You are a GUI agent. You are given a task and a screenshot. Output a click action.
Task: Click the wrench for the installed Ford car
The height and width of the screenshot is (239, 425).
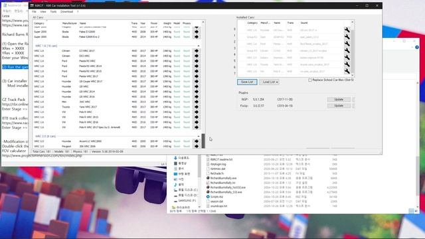coord(347,44)
